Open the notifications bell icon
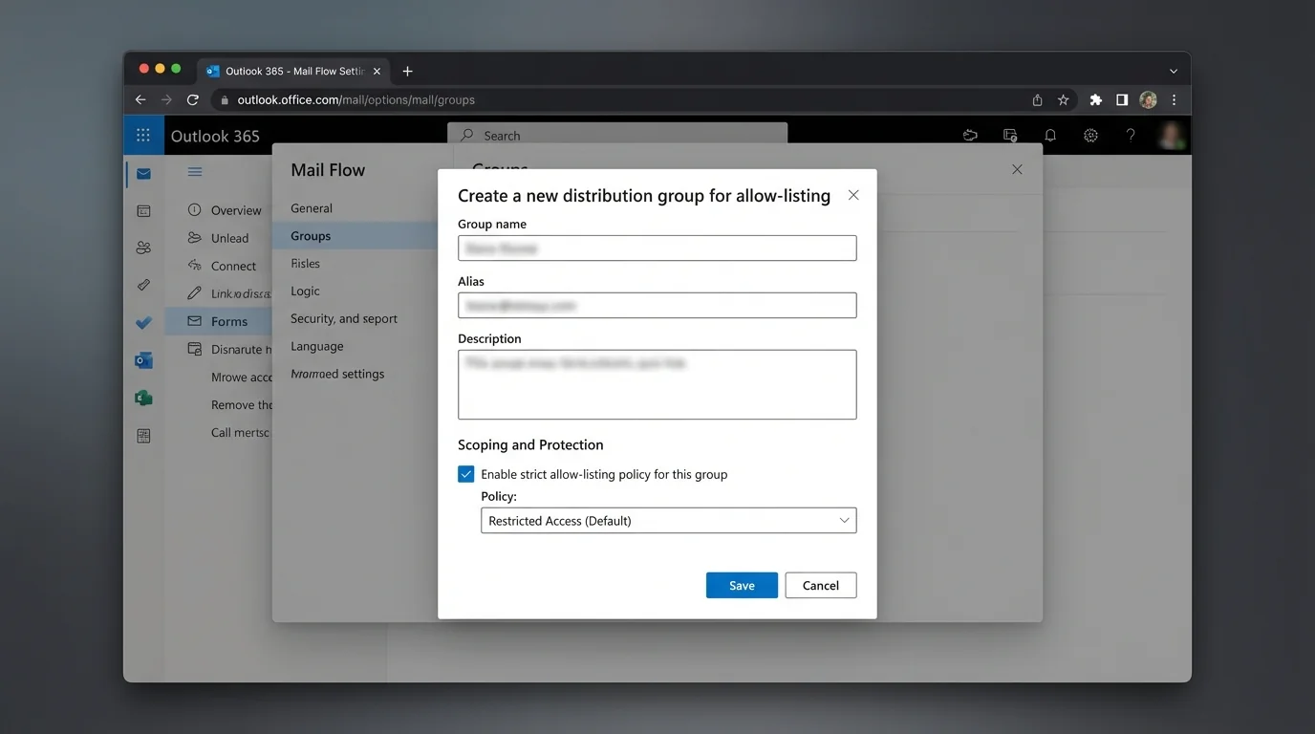 (x=1050, y=135)
